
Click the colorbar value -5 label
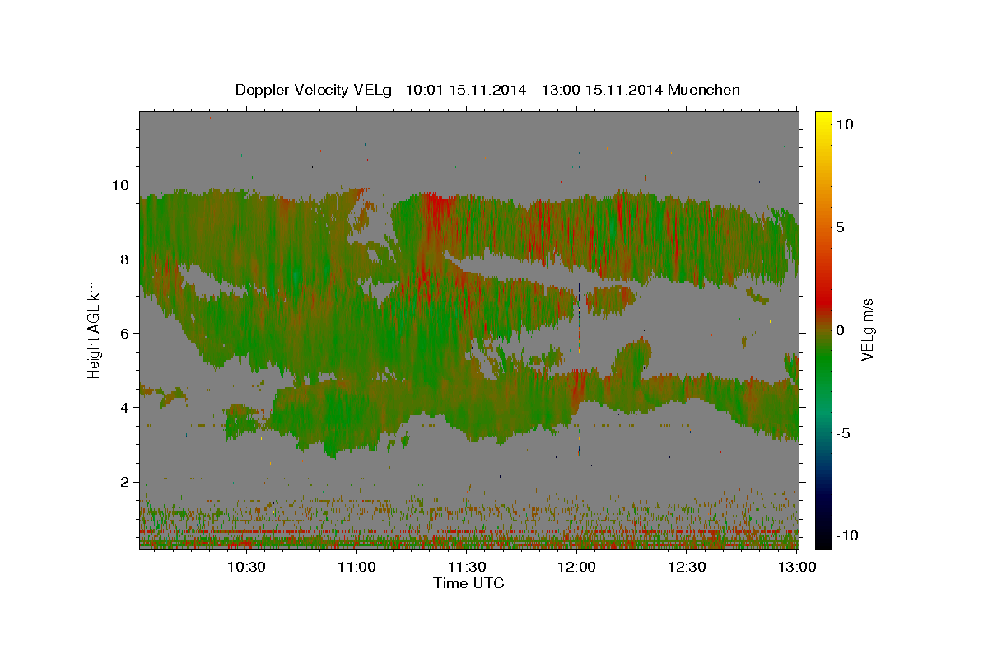click(843, 433)
